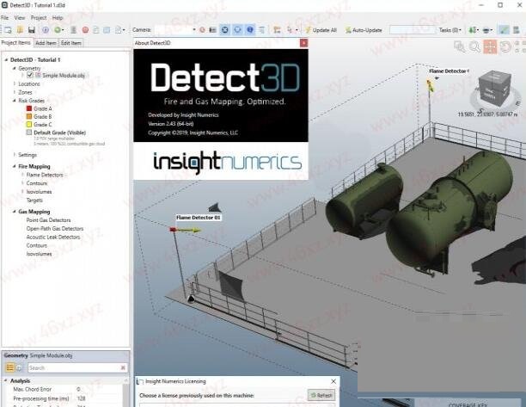
Task: Close the About Detect3D dialog
Action: pyautogui.click(x=303, y=42)
